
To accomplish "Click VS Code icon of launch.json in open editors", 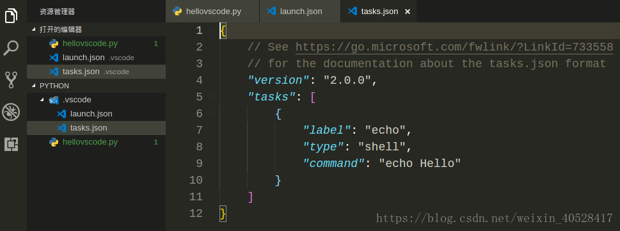I will [x=54, y=58].
